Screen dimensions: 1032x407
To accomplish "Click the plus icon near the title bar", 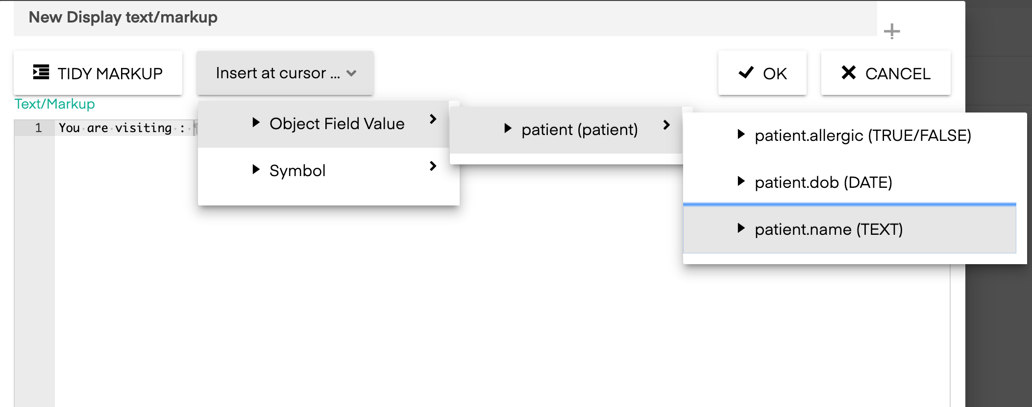I will click(892, 31).
